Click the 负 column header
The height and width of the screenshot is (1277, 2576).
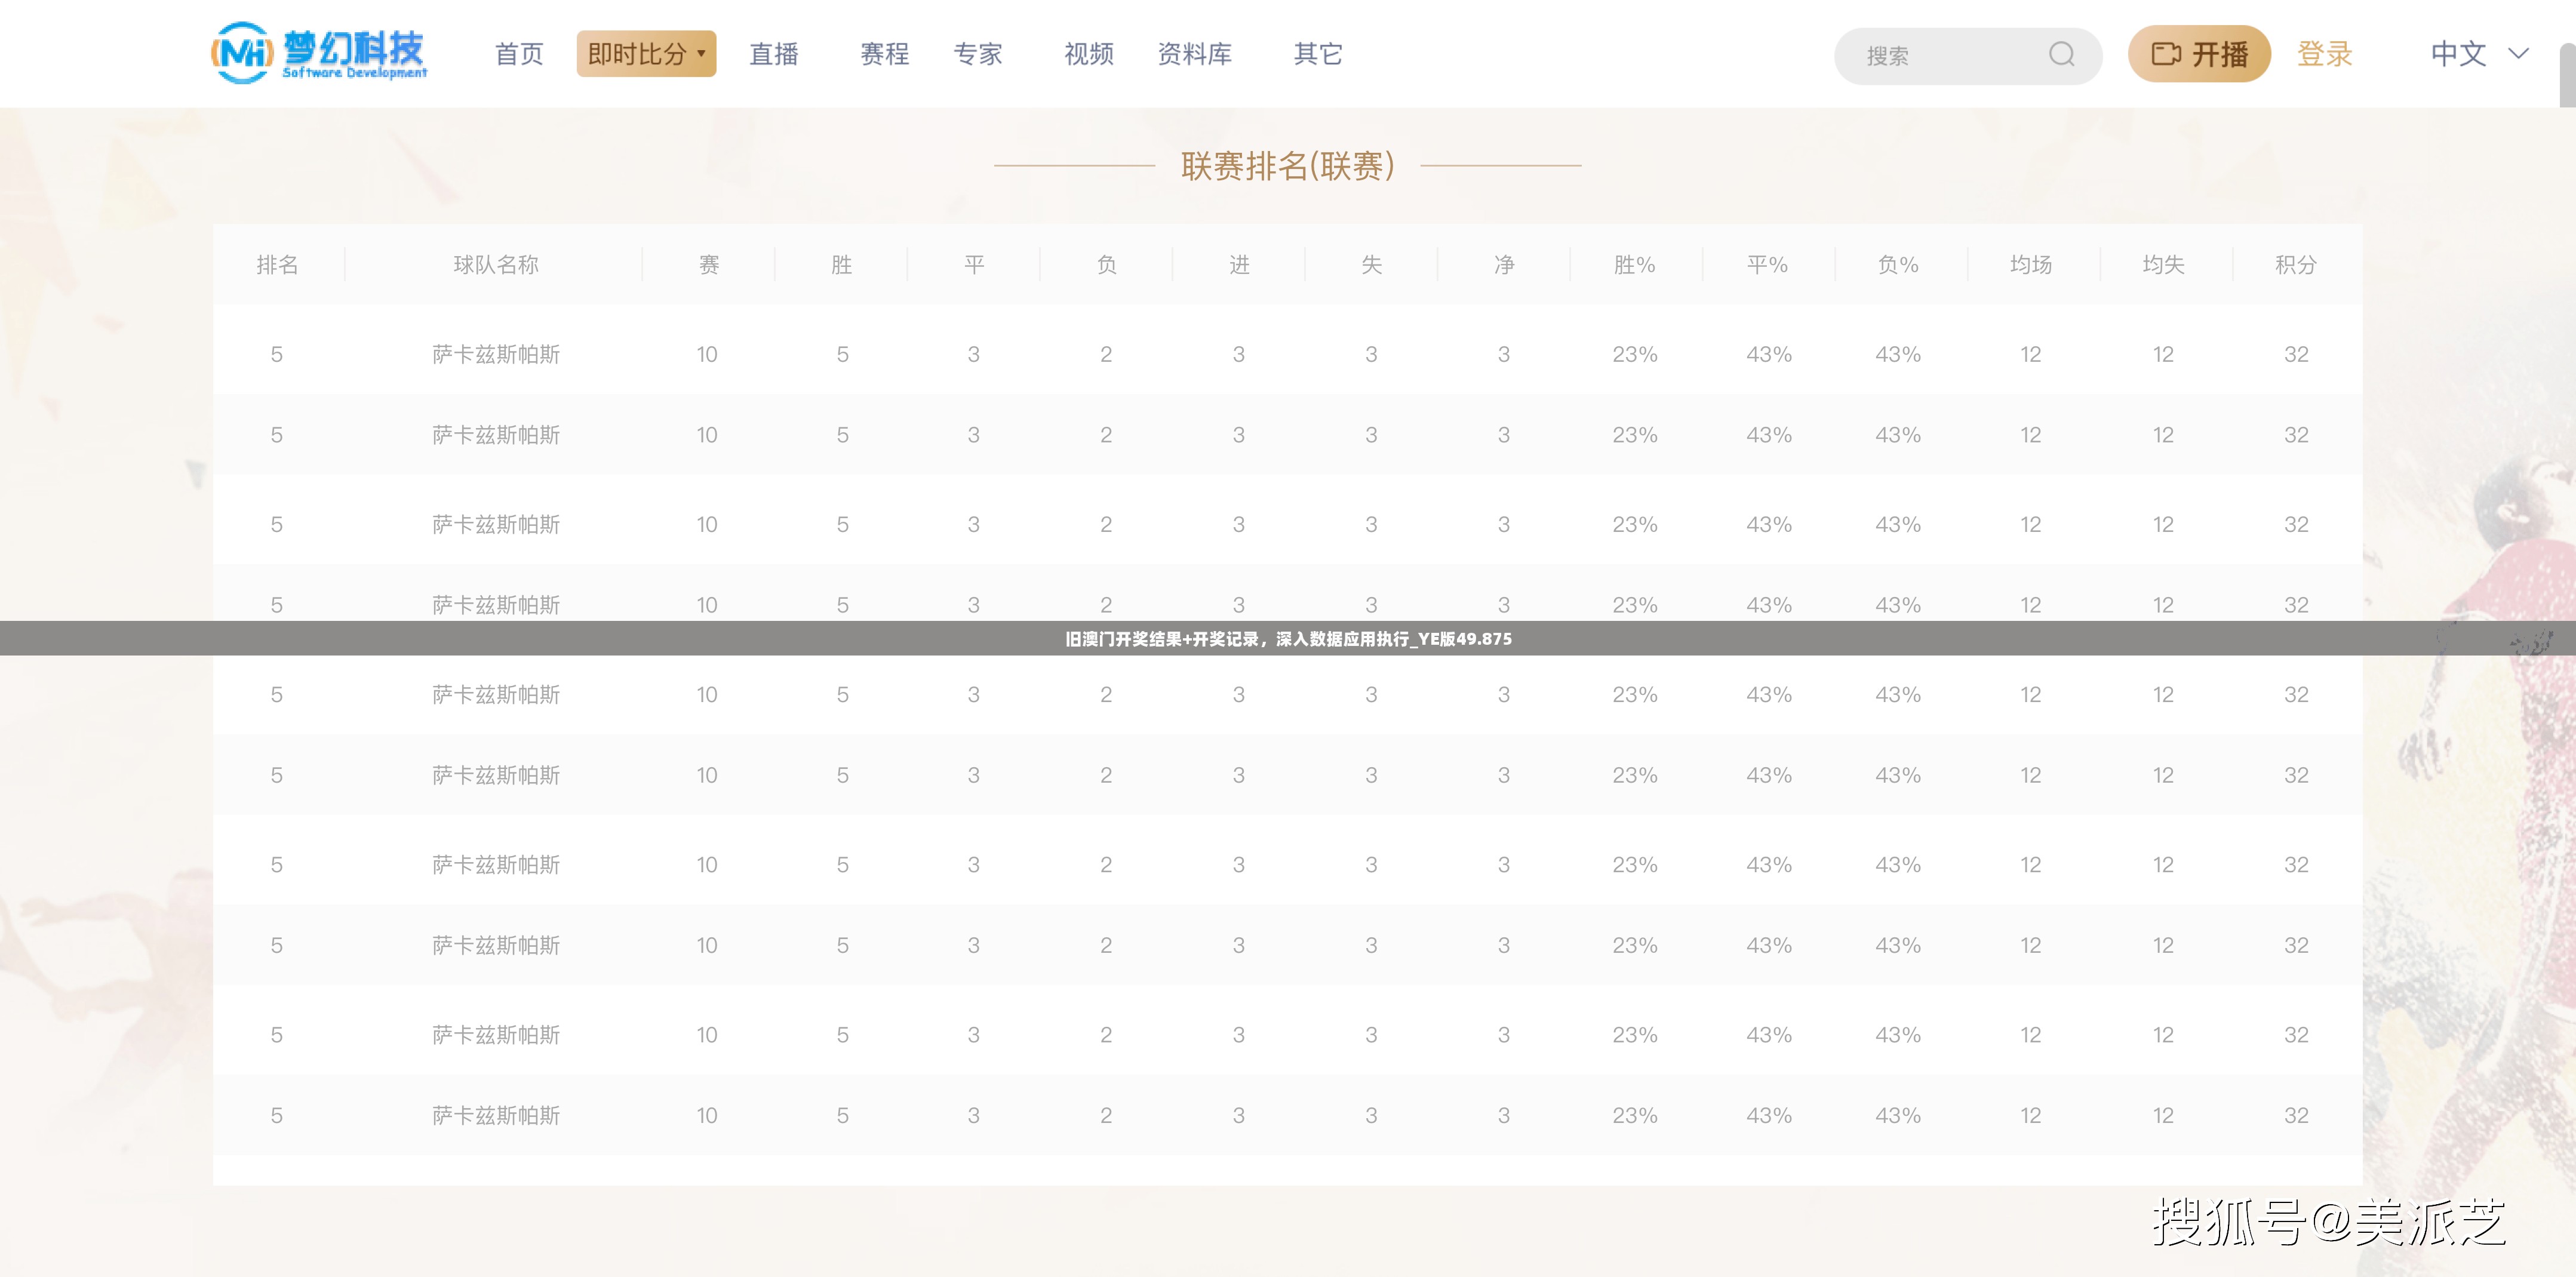(1106, 265)
